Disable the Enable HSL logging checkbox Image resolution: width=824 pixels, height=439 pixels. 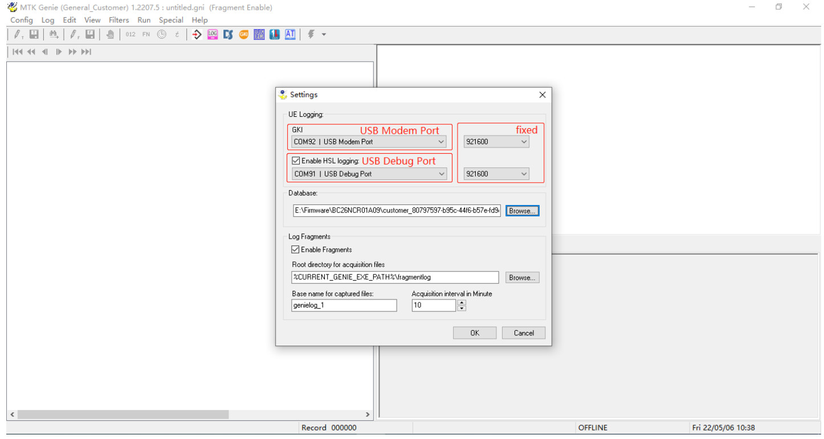tap(296, 161)
